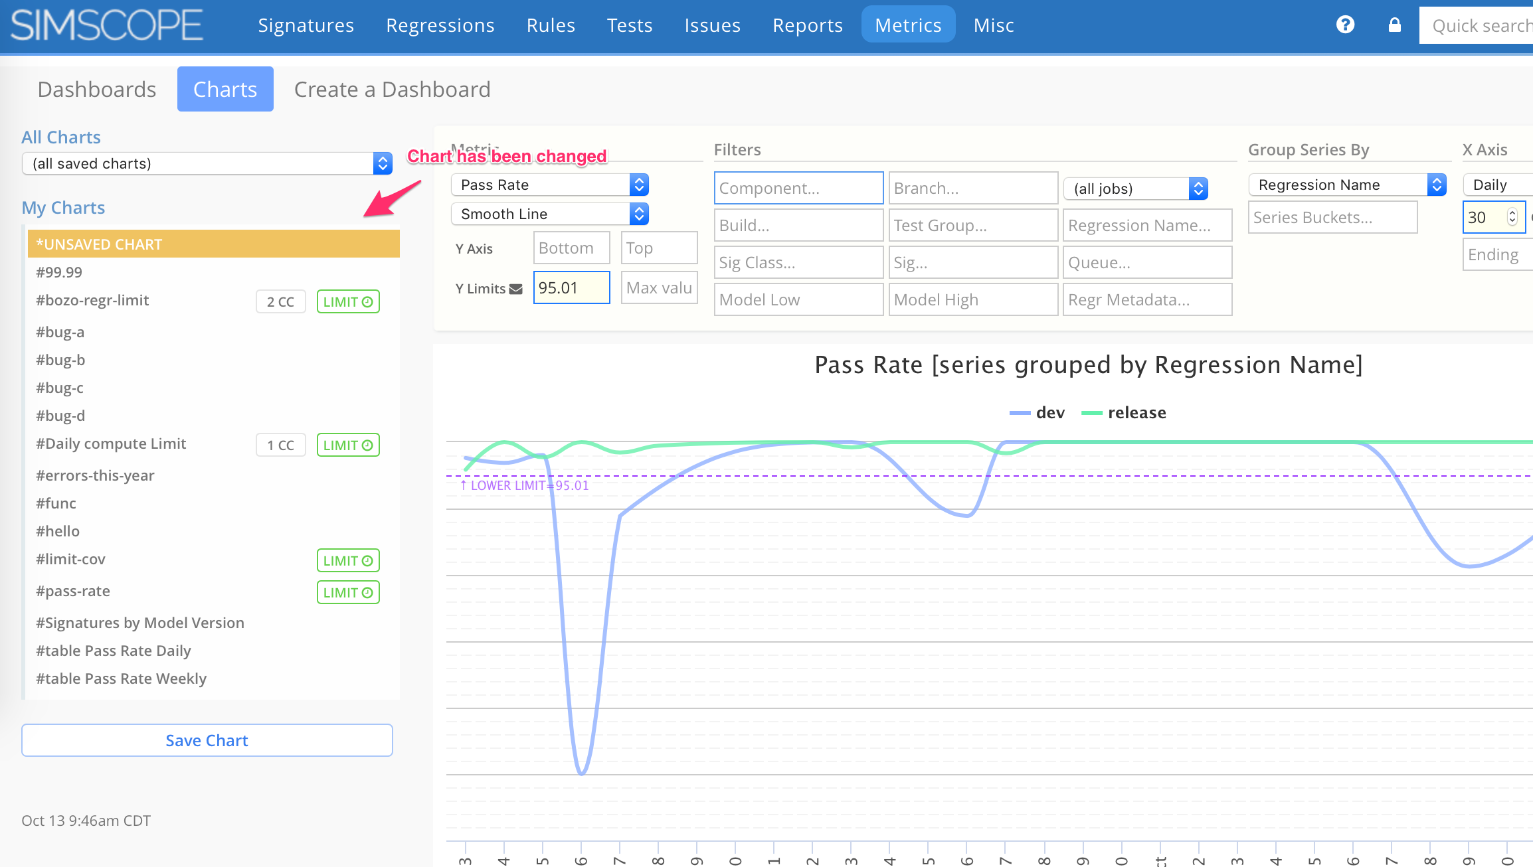Focus the Y Limits 95.01 minimum field

click(x=571, y=287)
